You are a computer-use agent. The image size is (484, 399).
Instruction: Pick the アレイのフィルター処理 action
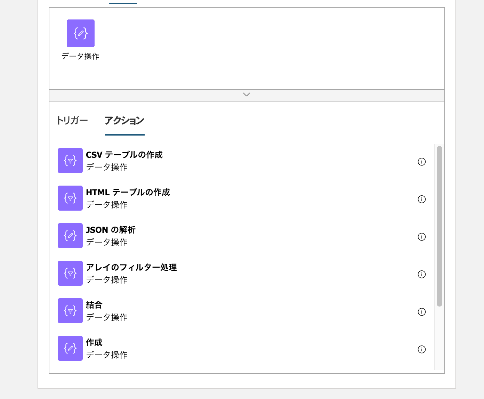coord(242,273)
